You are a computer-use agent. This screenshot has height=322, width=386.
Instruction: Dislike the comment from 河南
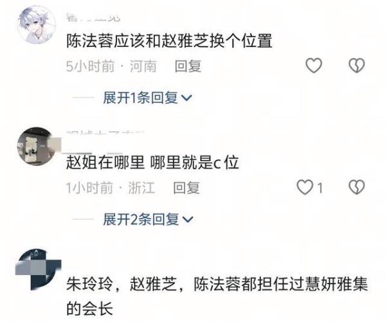pyautogui.click(x=356, y=66)
